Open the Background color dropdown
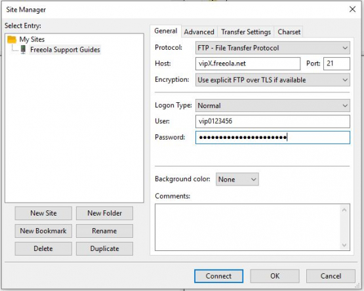 pos(237,180)
